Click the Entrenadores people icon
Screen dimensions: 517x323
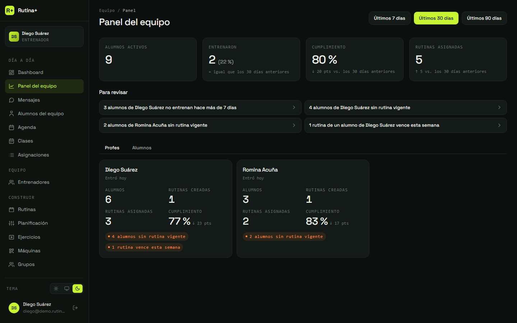11,182
